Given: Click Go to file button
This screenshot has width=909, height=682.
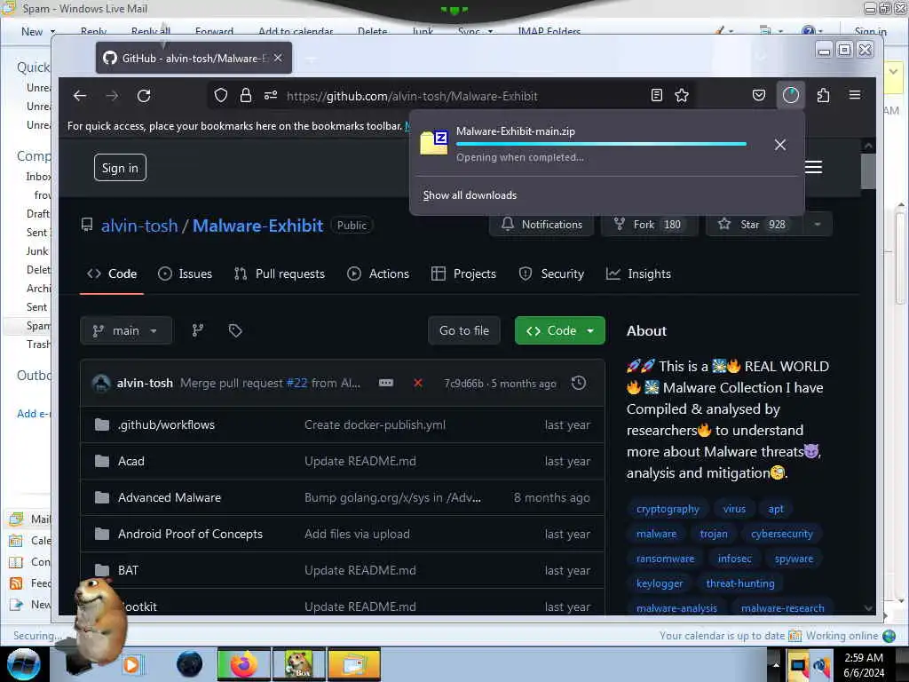Looking at the screenshot, I should click(464, 330).
